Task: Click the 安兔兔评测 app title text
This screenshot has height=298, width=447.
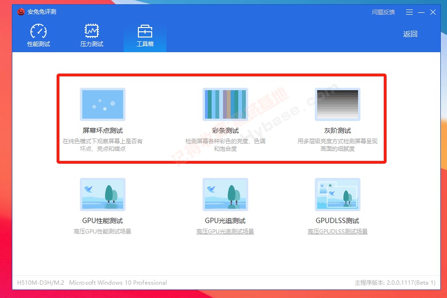Action: tap(42, 12)
